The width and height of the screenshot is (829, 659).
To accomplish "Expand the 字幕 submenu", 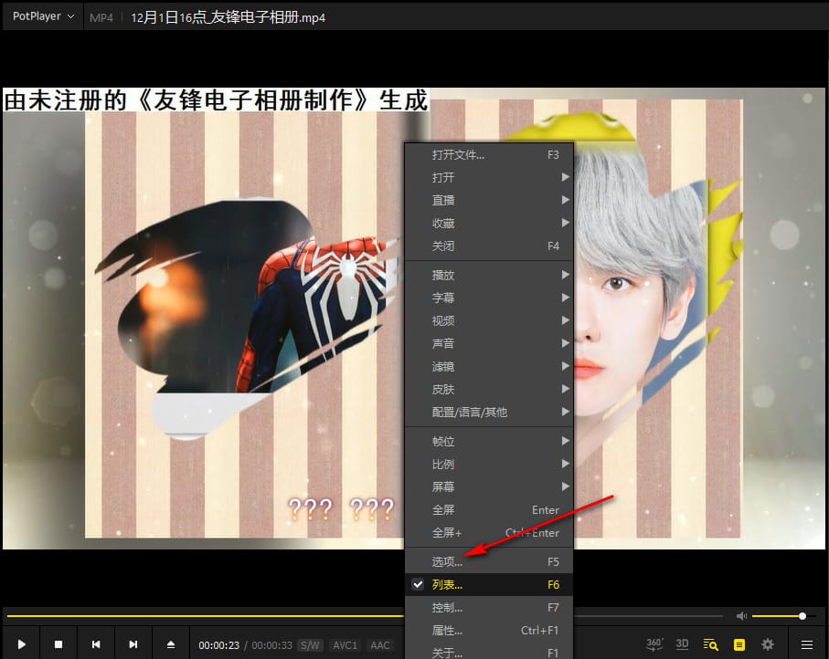I will (x=489, y=298).
